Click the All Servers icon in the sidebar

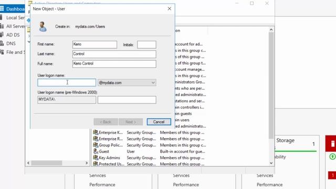click(2, 26)
